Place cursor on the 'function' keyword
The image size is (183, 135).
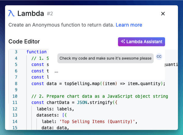point(36,52)
